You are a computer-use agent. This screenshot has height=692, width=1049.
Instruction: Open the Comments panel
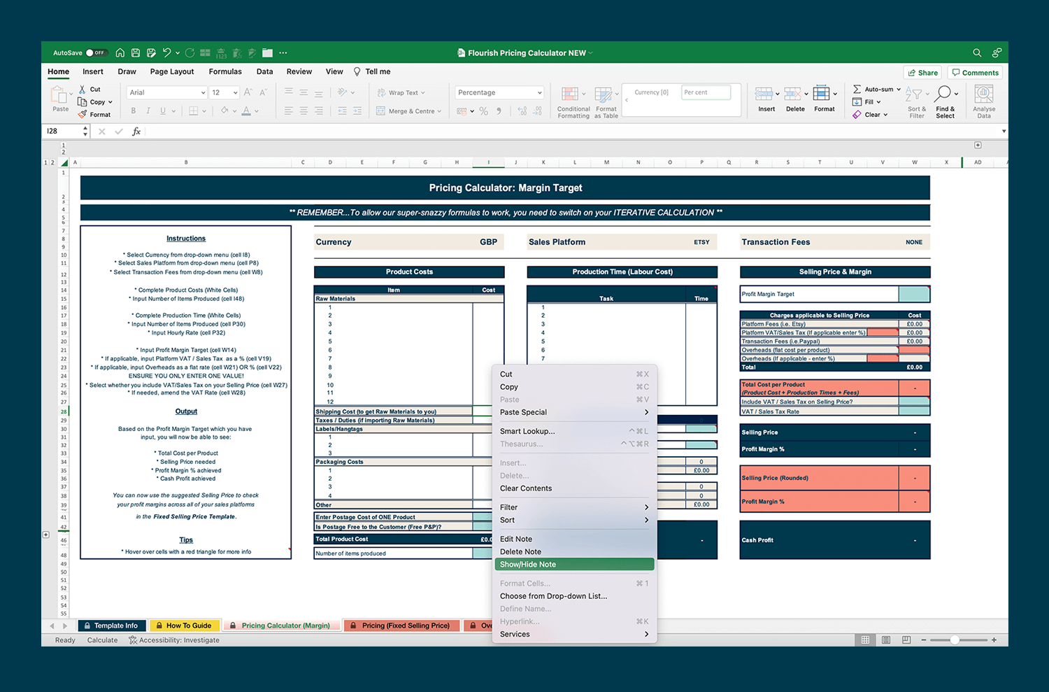[x=975, y=72]
